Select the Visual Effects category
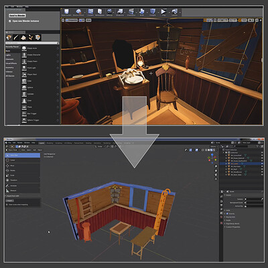Image resolution: width=268 pixels, height=268 pixels. tap(11, 64)
